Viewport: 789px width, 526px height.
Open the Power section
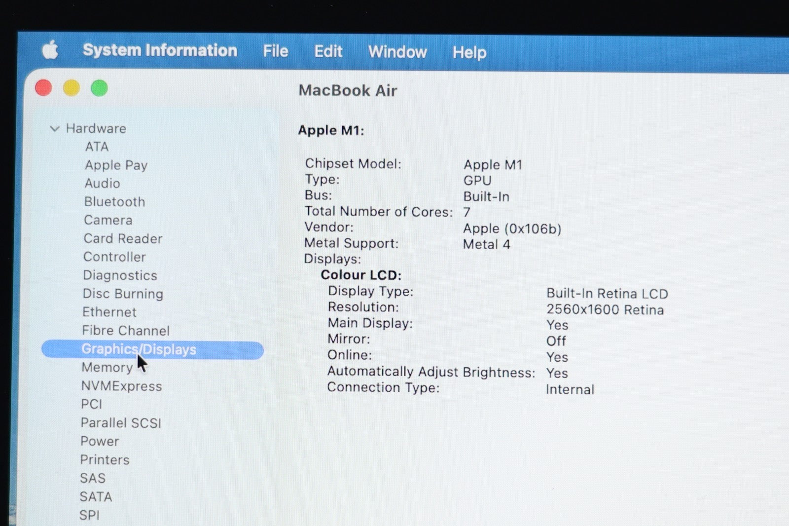[x=100, y=441]
